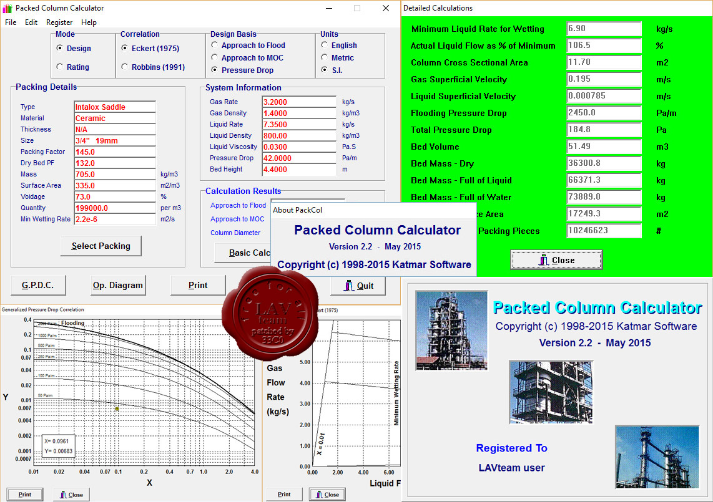Screen dimensions: 713x502
Task: Click Close in the operating diagram window
Action: coord(327,495)
